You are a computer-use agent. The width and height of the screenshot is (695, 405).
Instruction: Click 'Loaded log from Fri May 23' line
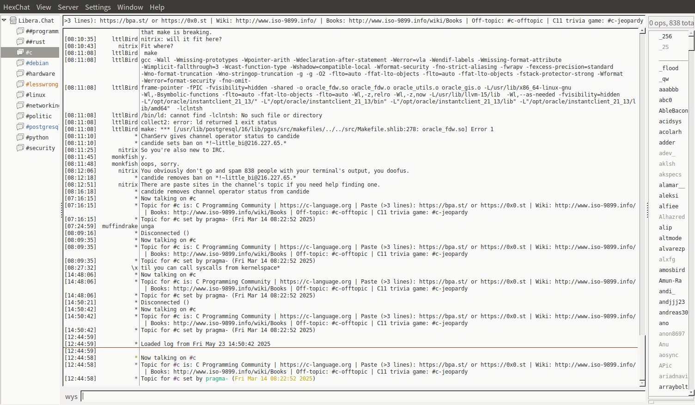point(206,344)
